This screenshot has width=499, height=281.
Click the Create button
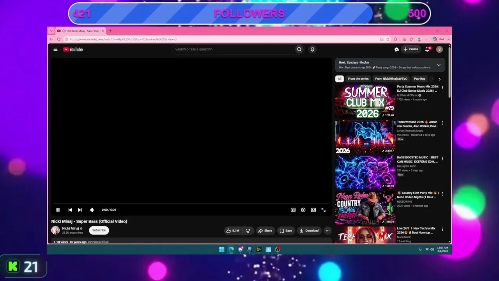(411, 50)
